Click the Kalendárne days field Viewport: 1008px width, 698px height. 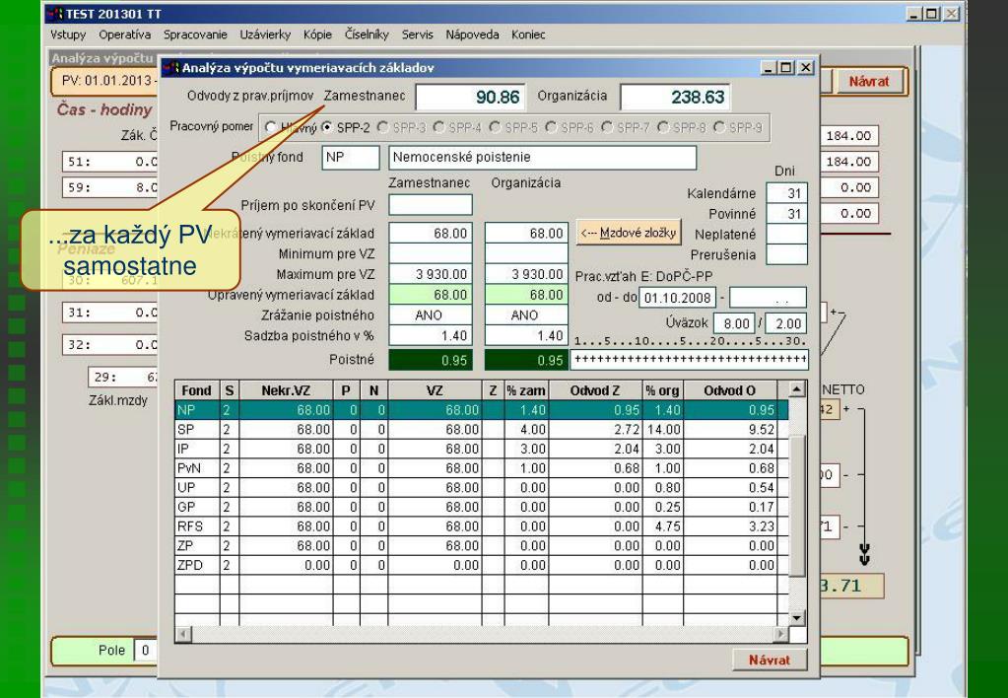click(x=787, y=193)
